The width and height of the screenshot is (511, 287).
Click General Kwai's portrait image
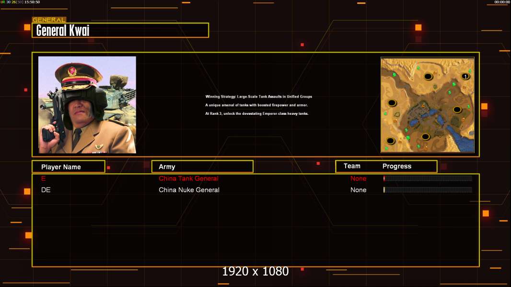pos(87,105)
